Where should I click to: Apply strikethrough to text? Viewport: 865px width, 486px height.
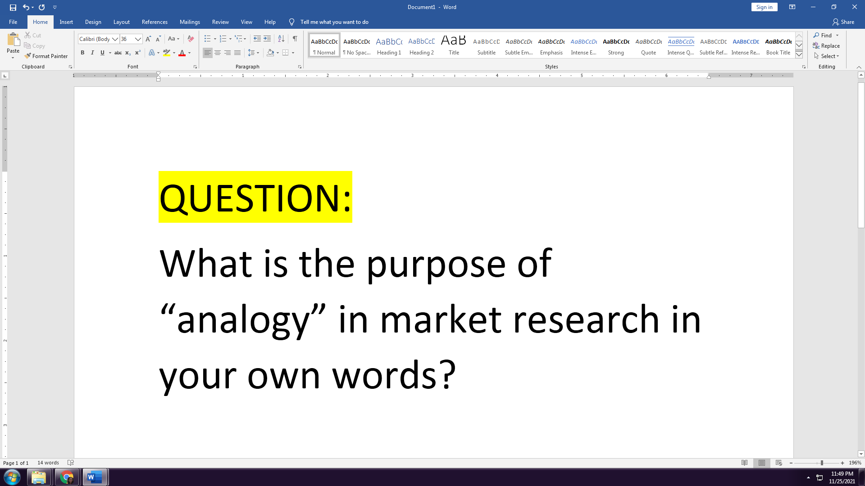118,53
